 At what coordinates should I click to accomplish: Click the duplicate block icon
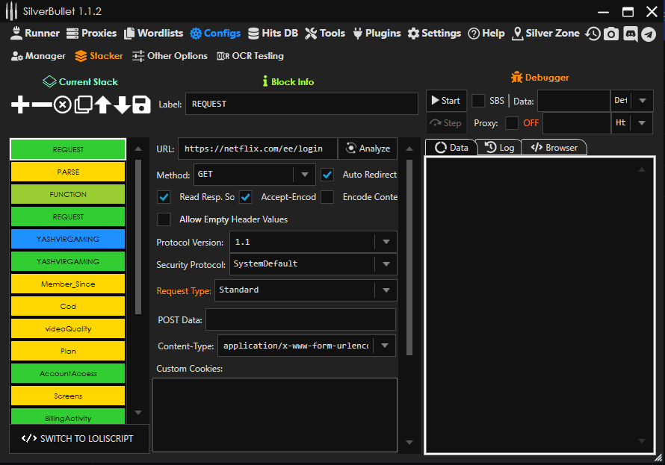click(x=83, y=104)
